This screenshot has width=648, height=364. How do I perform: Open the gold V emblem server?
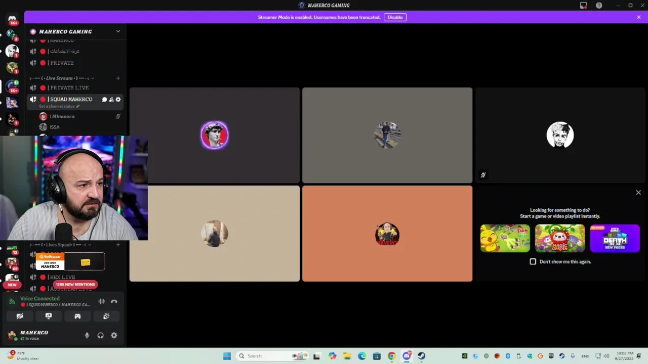pyautogui.click(x=12, y=67)
